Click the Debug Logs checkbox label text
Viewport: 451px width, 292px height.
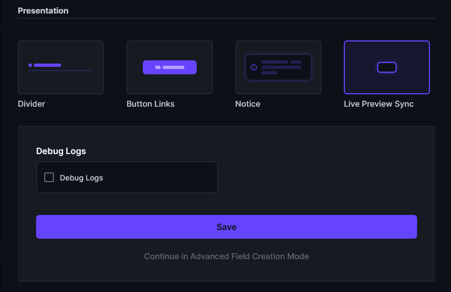click(81, 178)
